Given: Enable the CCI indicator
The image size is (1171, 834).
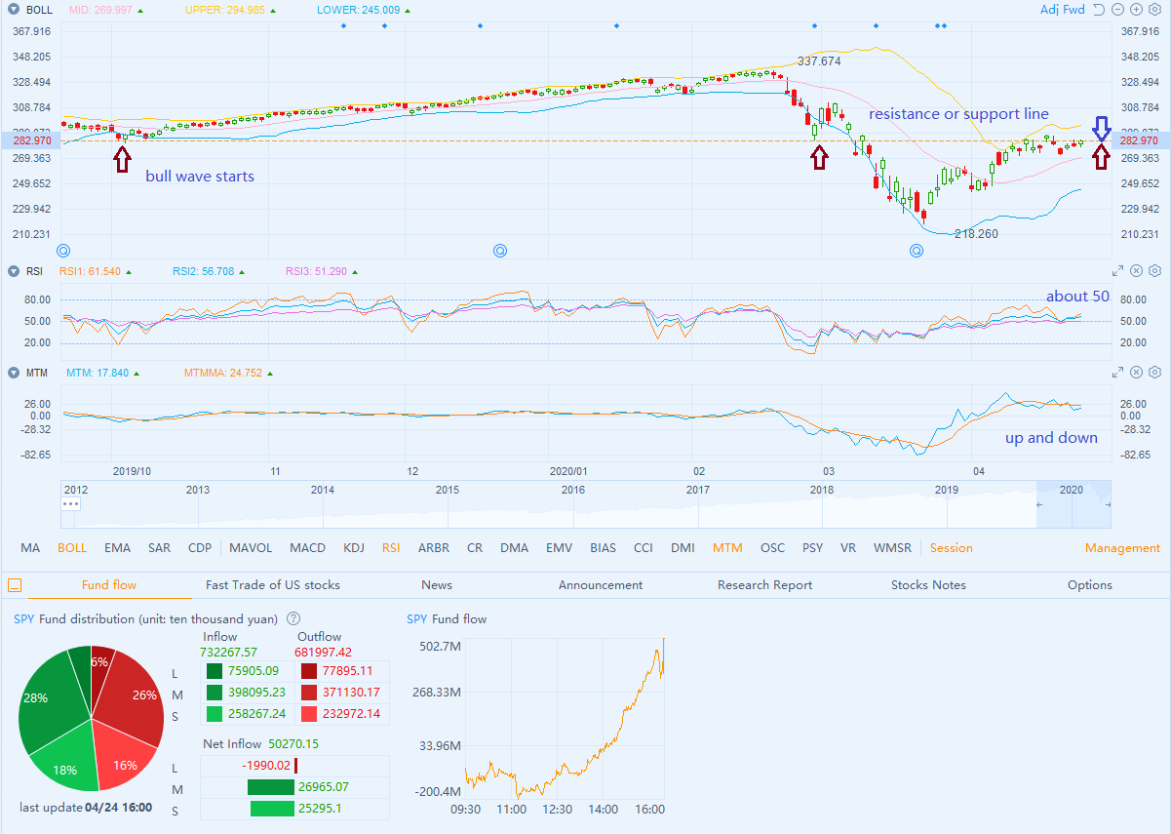Looking at the screenshot, I should click(644, 548).
